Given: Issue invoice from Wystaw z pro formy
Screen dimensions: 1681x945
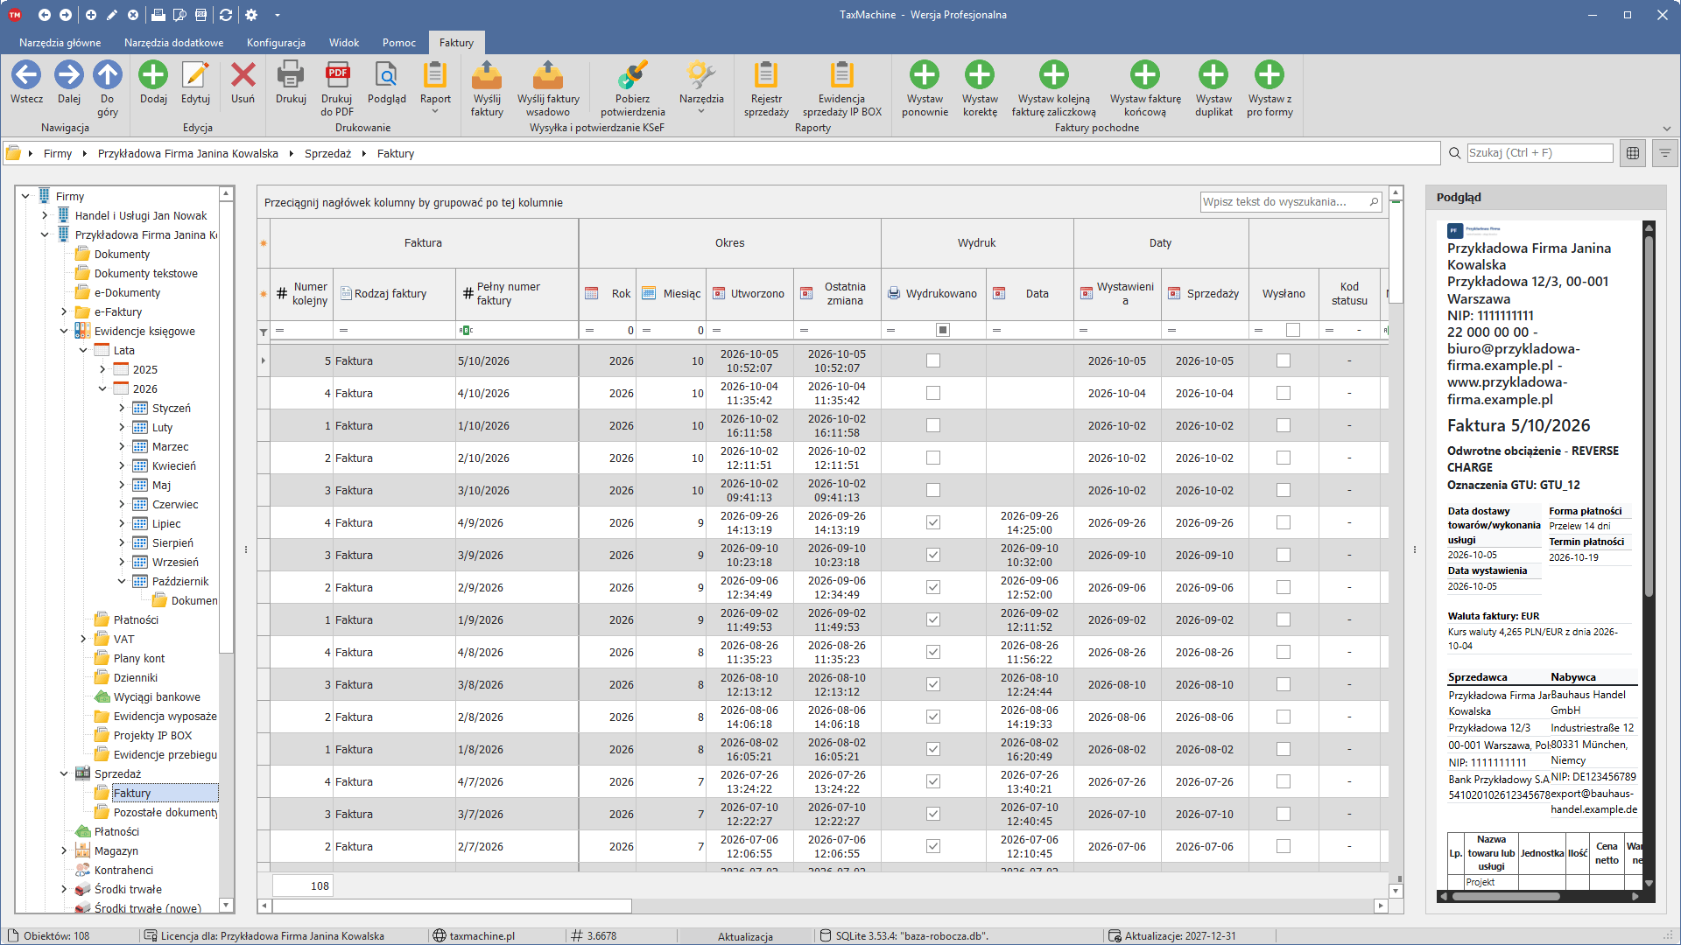Looking at the screenshot, I should pos(1270,75).
